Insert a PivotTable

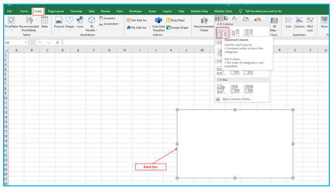(x=11, y=24)
